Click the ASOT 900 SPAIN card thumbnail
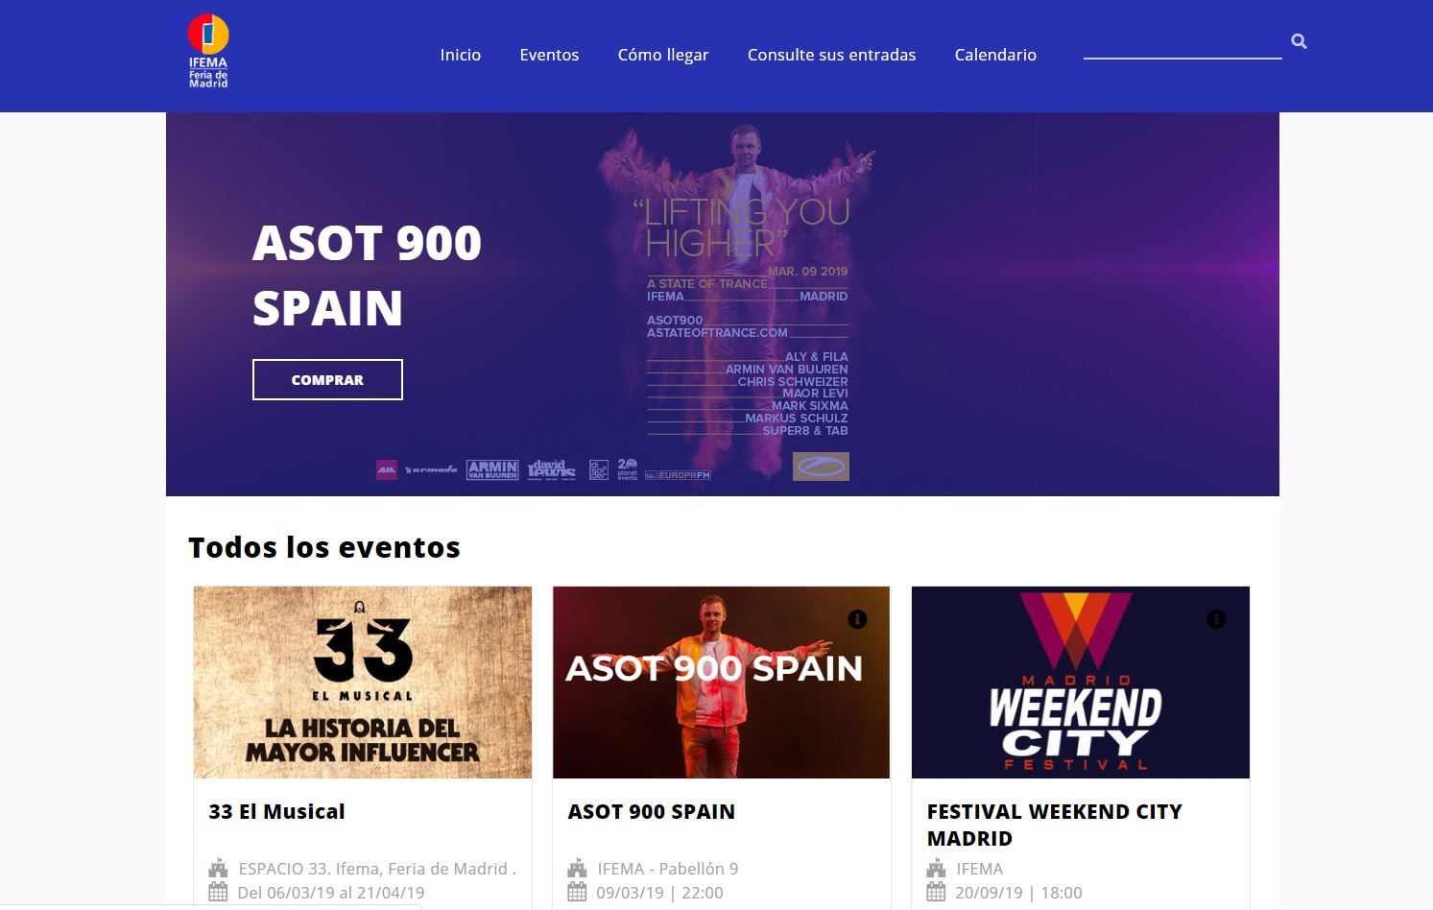 [721, 682]
